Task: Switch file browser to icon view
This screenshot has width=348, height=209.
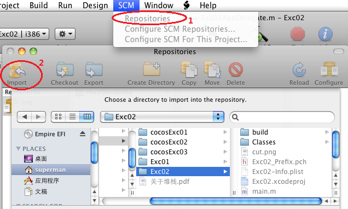Action: point(58,117)
